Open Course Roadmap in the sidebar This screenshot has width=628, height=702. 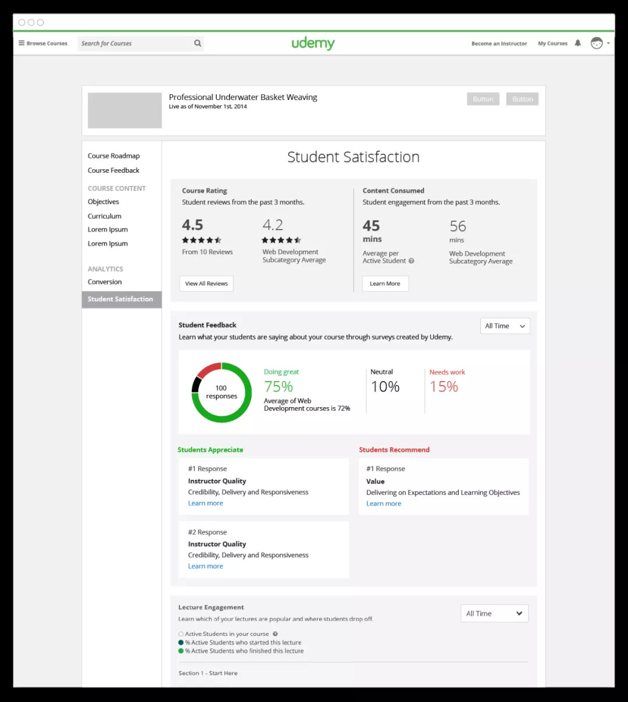pyautogui.click(x=114, y=156)
